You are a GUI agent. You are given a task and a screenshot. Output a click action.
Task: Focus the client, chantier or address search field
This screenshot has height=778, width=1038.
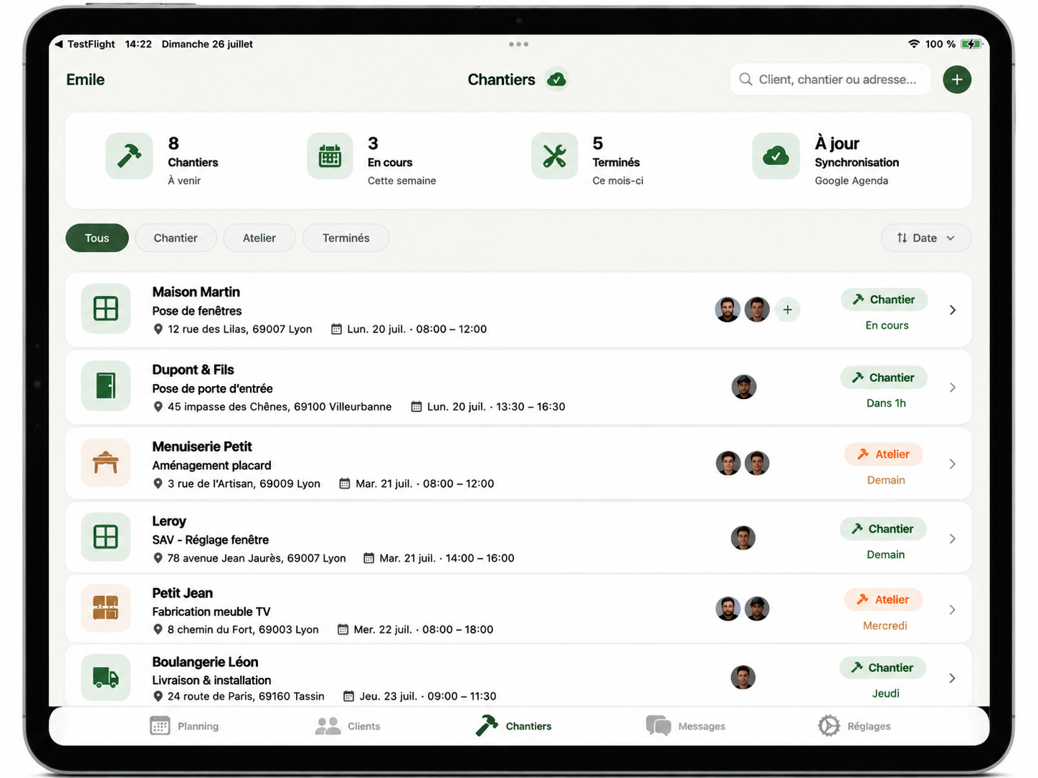click(830, 80)
